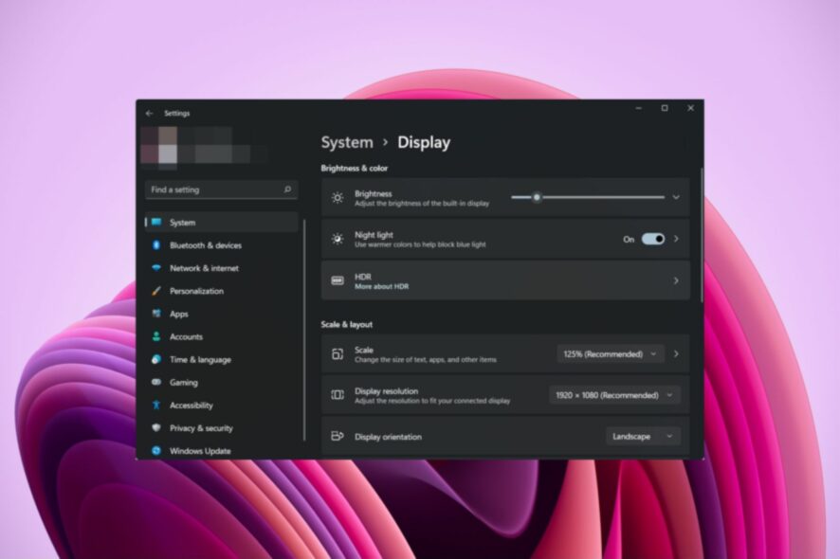Image resolution: width=840 pixels, height=559 pixels.
Task: Click the HDR icon
Action: point(338,280)
